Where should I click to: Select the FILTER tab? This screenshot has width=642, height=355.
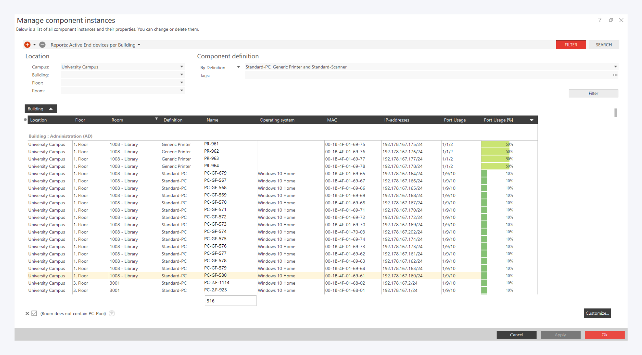[571, 45]
